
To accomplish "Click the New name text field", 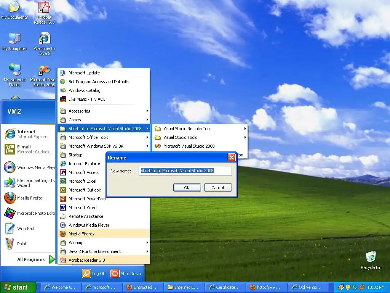I will point(185,171).
